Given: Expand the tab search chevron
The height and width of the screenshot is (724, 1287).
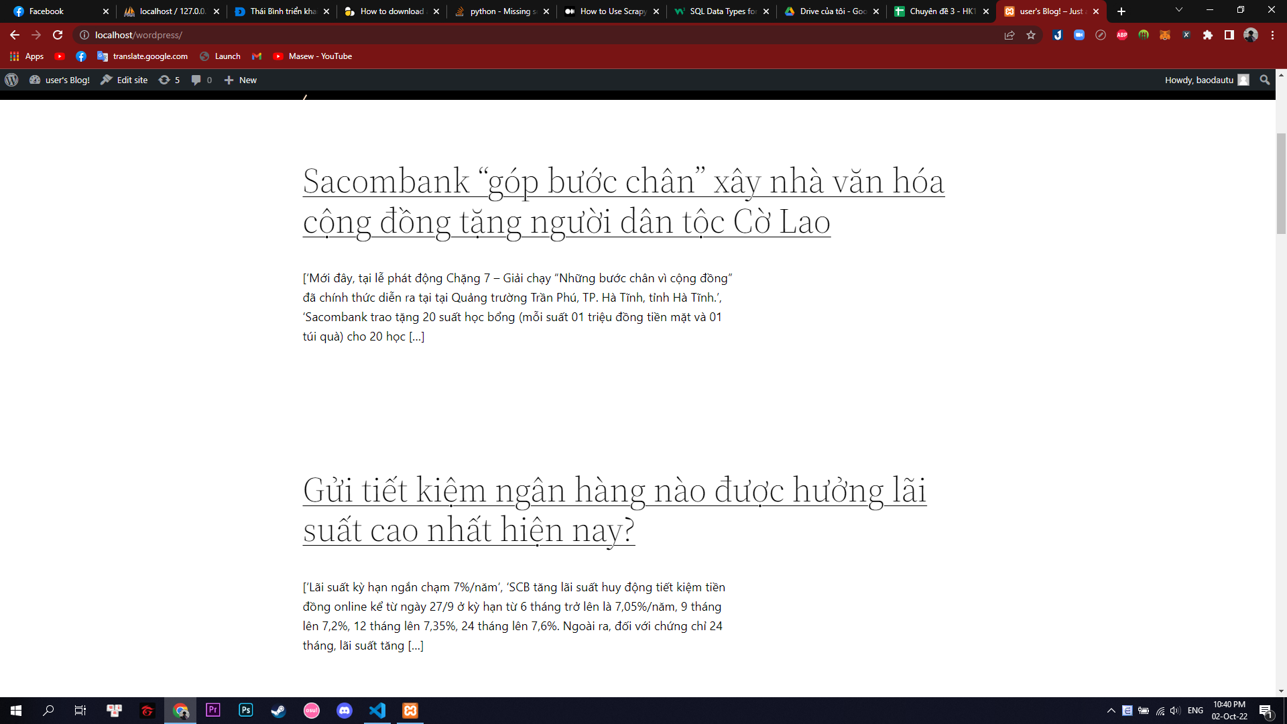Looking at the screenshot, I should [1179, 10].
